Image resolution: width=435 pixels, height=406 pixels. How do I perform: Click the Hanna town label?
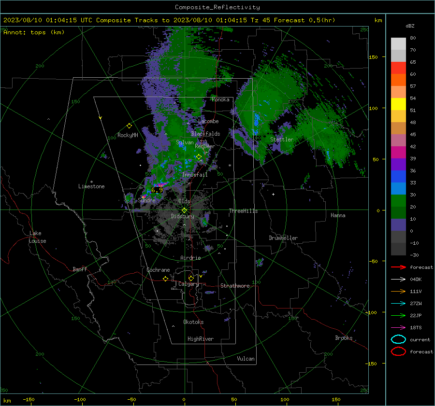(x=338, y=215)
